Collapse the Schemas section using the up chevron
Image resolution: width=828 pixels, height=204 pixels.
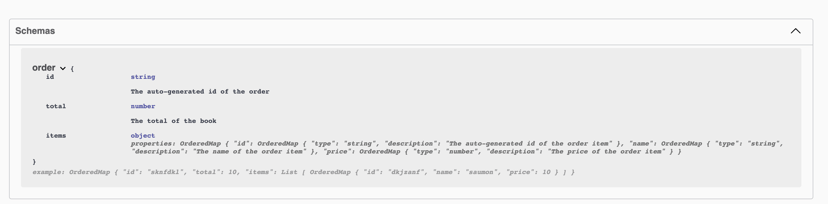click(x=795, y=31)
